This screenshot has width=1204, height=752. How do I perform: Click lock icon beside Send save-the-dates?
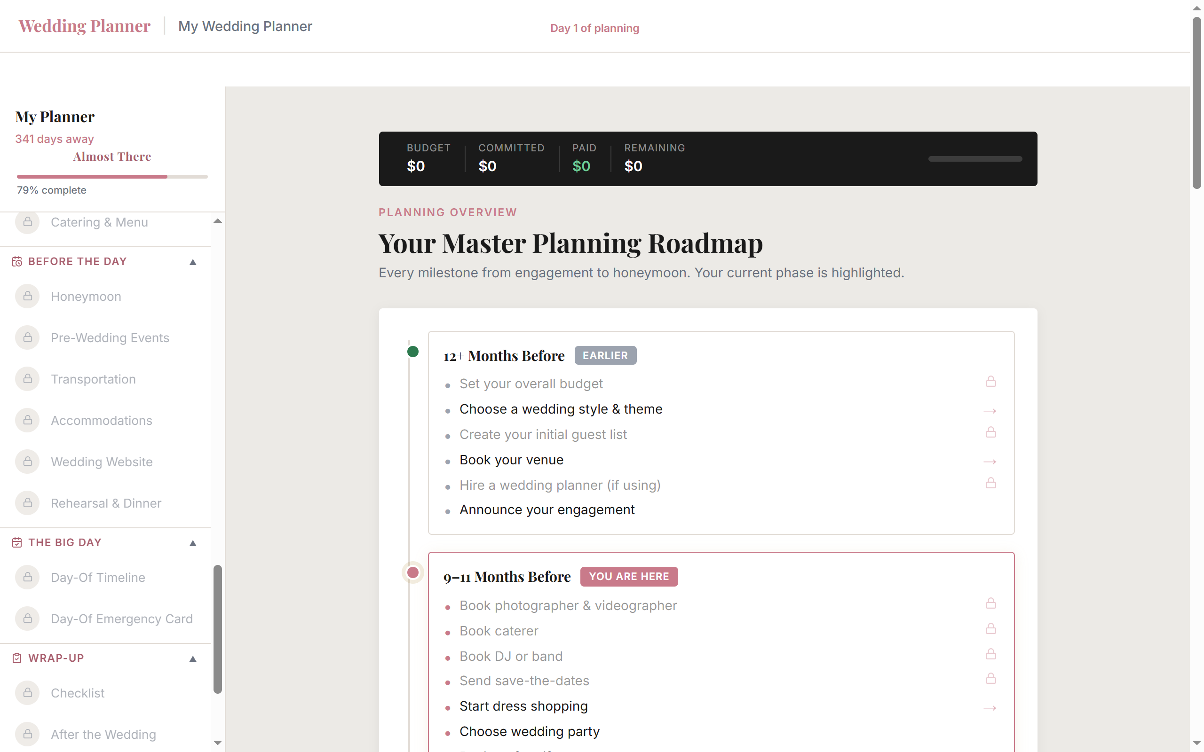[x=990, y=678]
